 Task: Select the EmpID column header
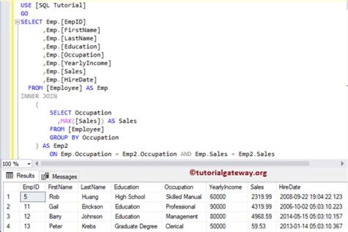[33, 187]
